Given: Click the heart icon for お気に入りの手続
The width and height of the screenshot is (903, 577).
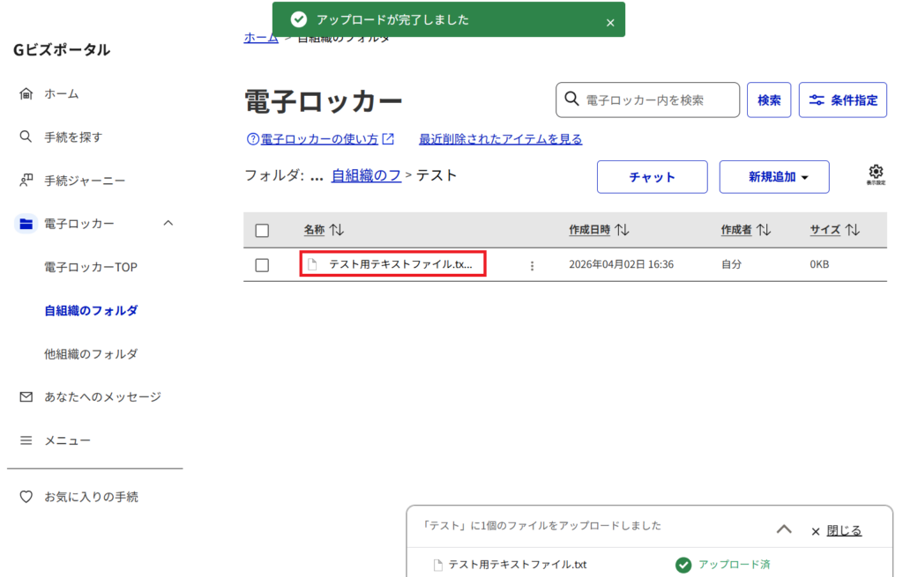Looking at the screenshot, I should pos(26,497).
